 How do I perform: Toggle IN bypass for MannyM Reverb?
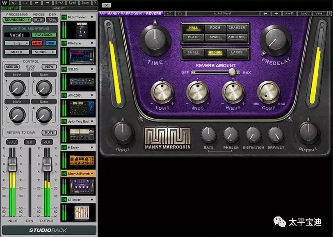pos(64,174)
